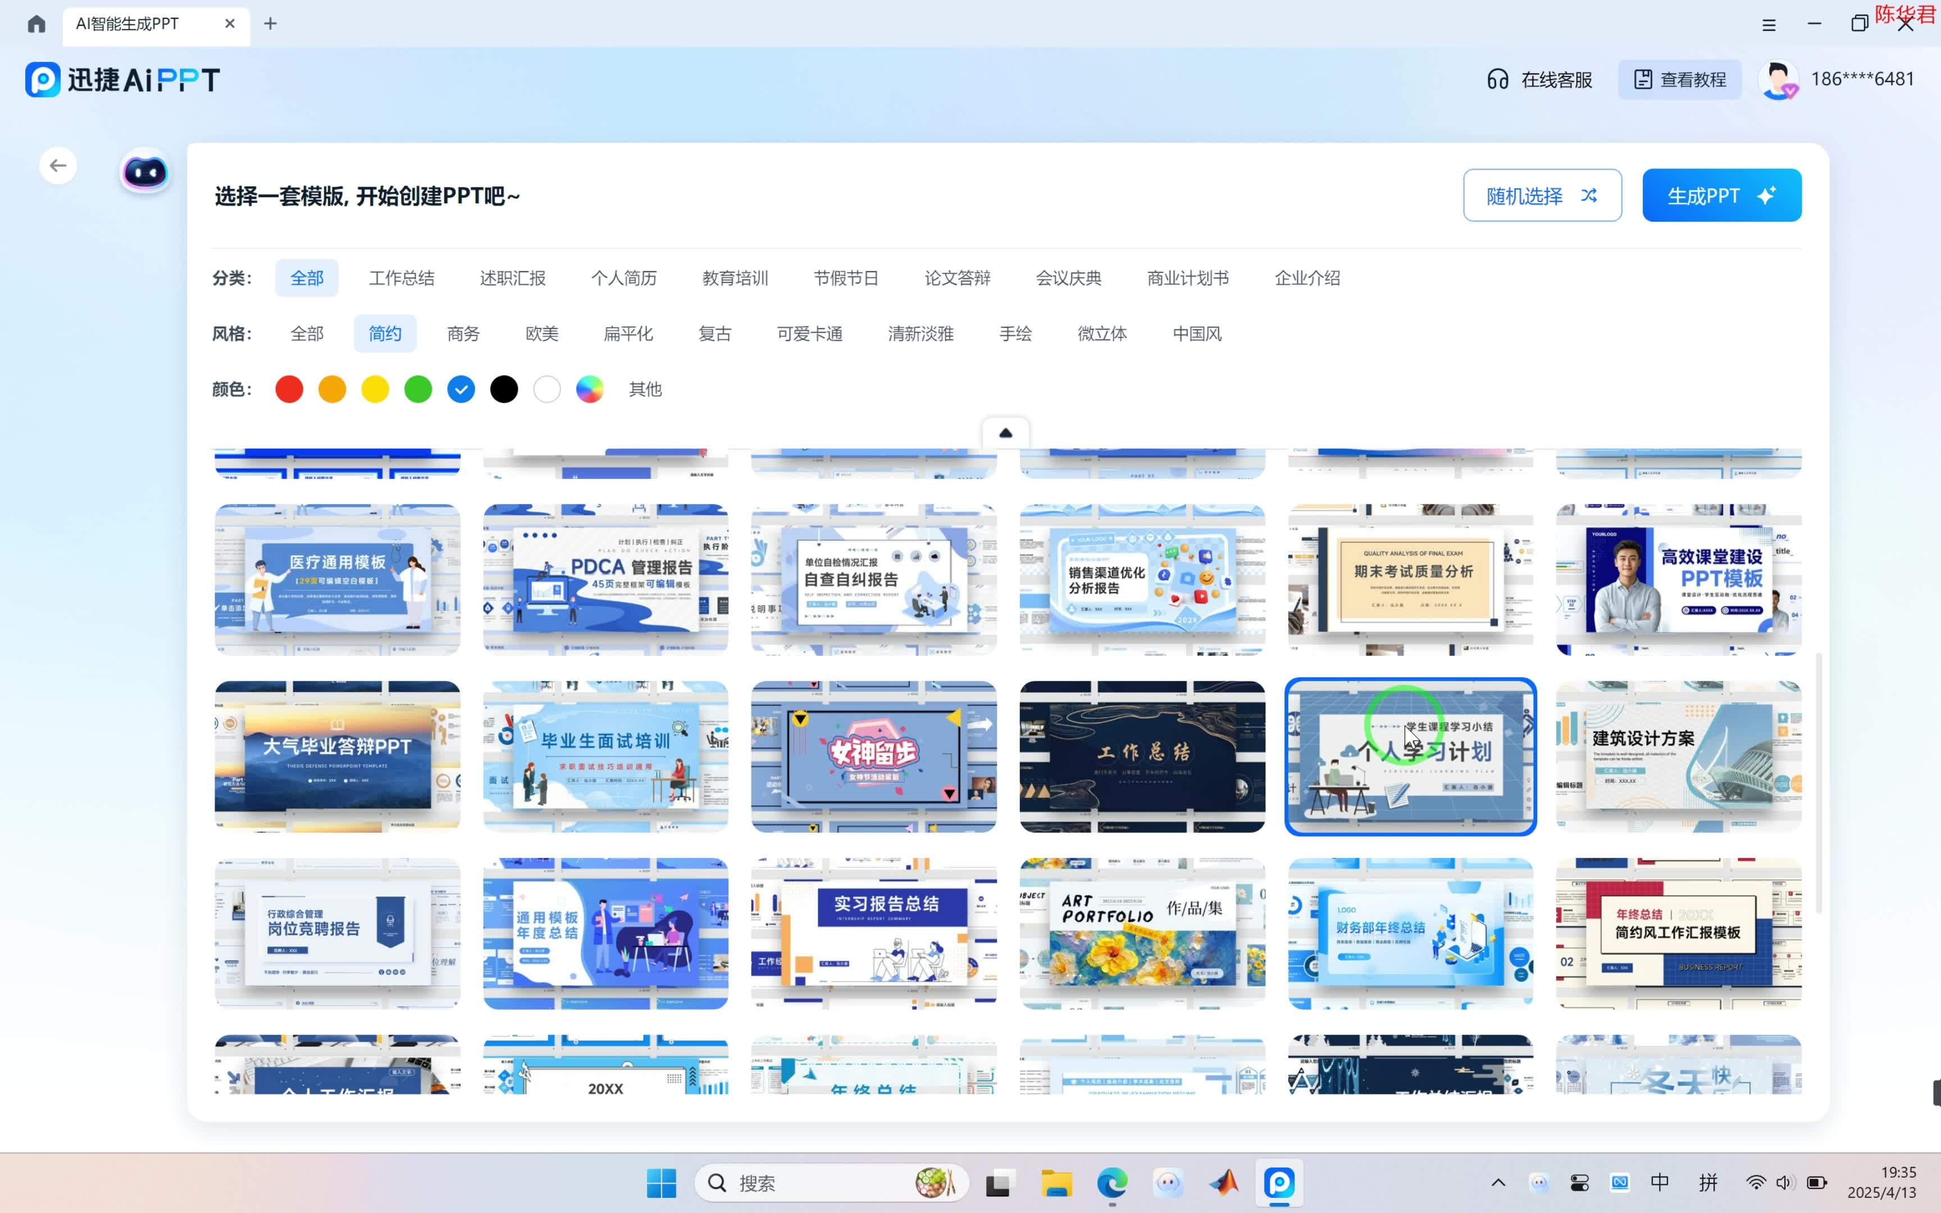The image size is (1941, 1213).
Task: Select the 简约 style filter
Action: (384, 333)
